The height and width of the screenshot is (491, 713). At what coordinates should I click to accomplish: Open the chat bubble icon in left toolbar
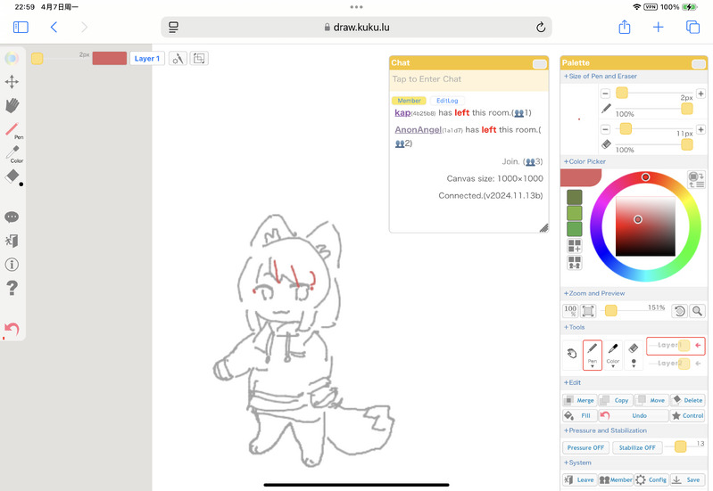12,217
